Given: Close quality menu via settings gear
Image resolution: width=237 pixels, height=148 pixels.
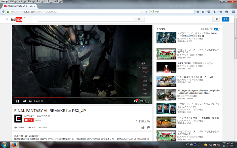Looking at the screenshot, I should pyautogui.click(x=136, y=101).
